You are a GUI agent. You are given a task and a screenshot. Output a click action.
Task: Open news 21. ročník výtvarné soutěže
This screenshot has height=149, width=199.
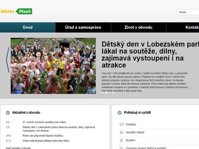point(44,122)
